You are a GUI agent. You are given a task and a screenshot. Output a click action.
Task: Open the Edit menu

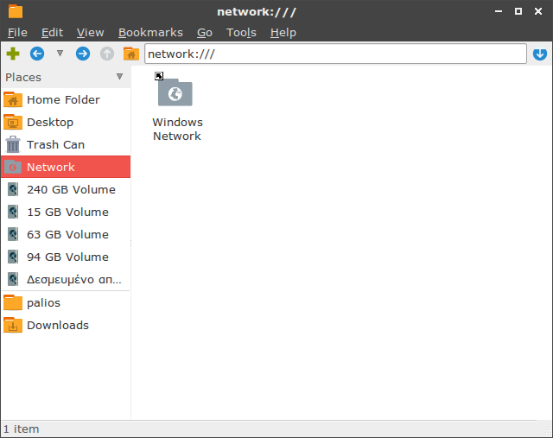click(x=52, y=33)
